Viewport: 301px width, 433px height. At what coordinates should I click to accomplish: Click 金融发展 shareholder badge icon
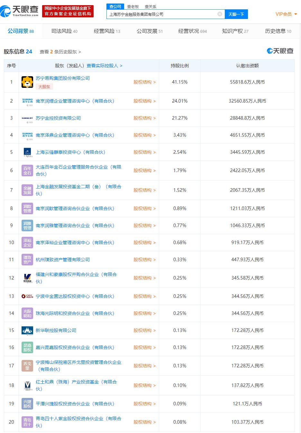pyautogui.click(x=27, y=190)
